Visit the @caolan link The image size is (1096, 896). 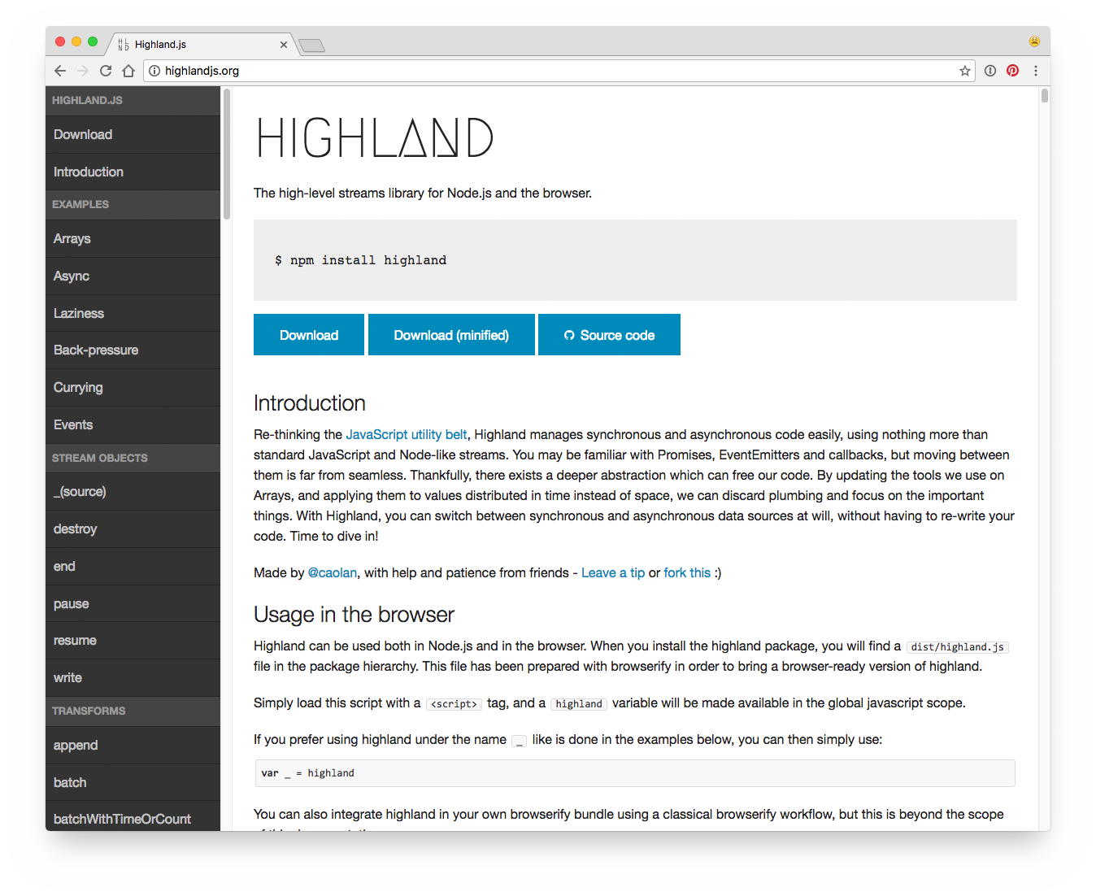pos(333,573)
